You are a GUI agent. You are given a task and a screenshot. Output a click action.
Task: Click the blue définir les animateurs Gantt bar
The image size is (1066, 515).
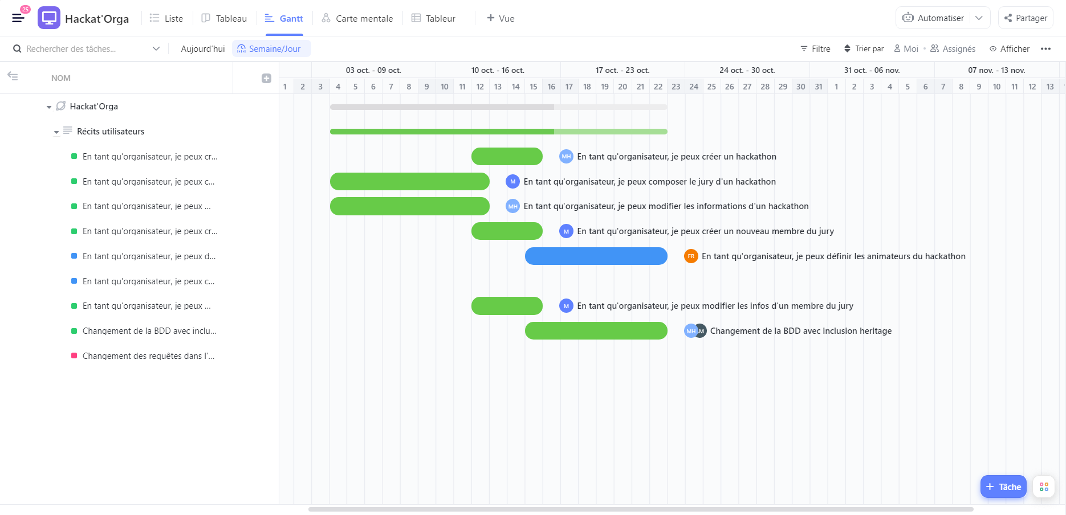coord(596,256)
